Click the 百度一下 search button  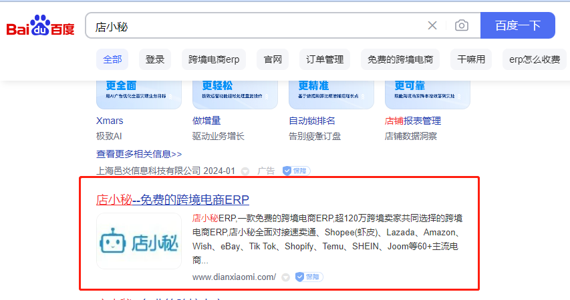coord(518,25)
